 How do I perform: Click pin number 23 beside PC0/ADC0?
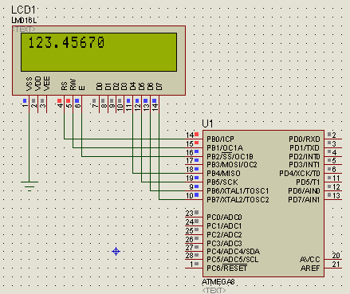coord(189,214)
